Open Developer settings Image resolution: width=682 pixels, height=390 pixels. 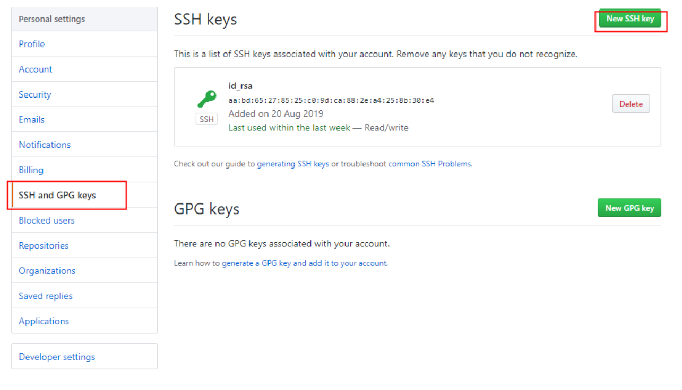pyautogui.click(x=84, y=357)
